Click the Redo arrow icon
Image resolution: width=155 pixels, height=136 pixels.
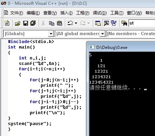click(83, 23)
